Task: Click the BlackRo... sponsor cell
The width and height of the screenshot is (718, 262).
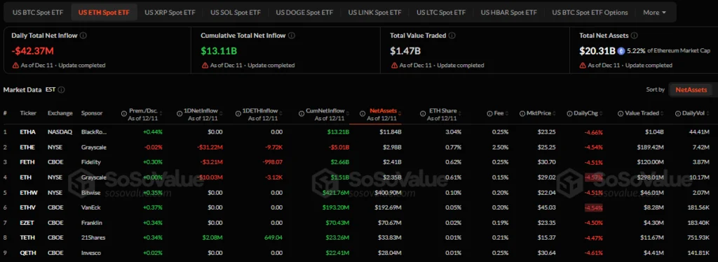Action: tap(94, 132)
